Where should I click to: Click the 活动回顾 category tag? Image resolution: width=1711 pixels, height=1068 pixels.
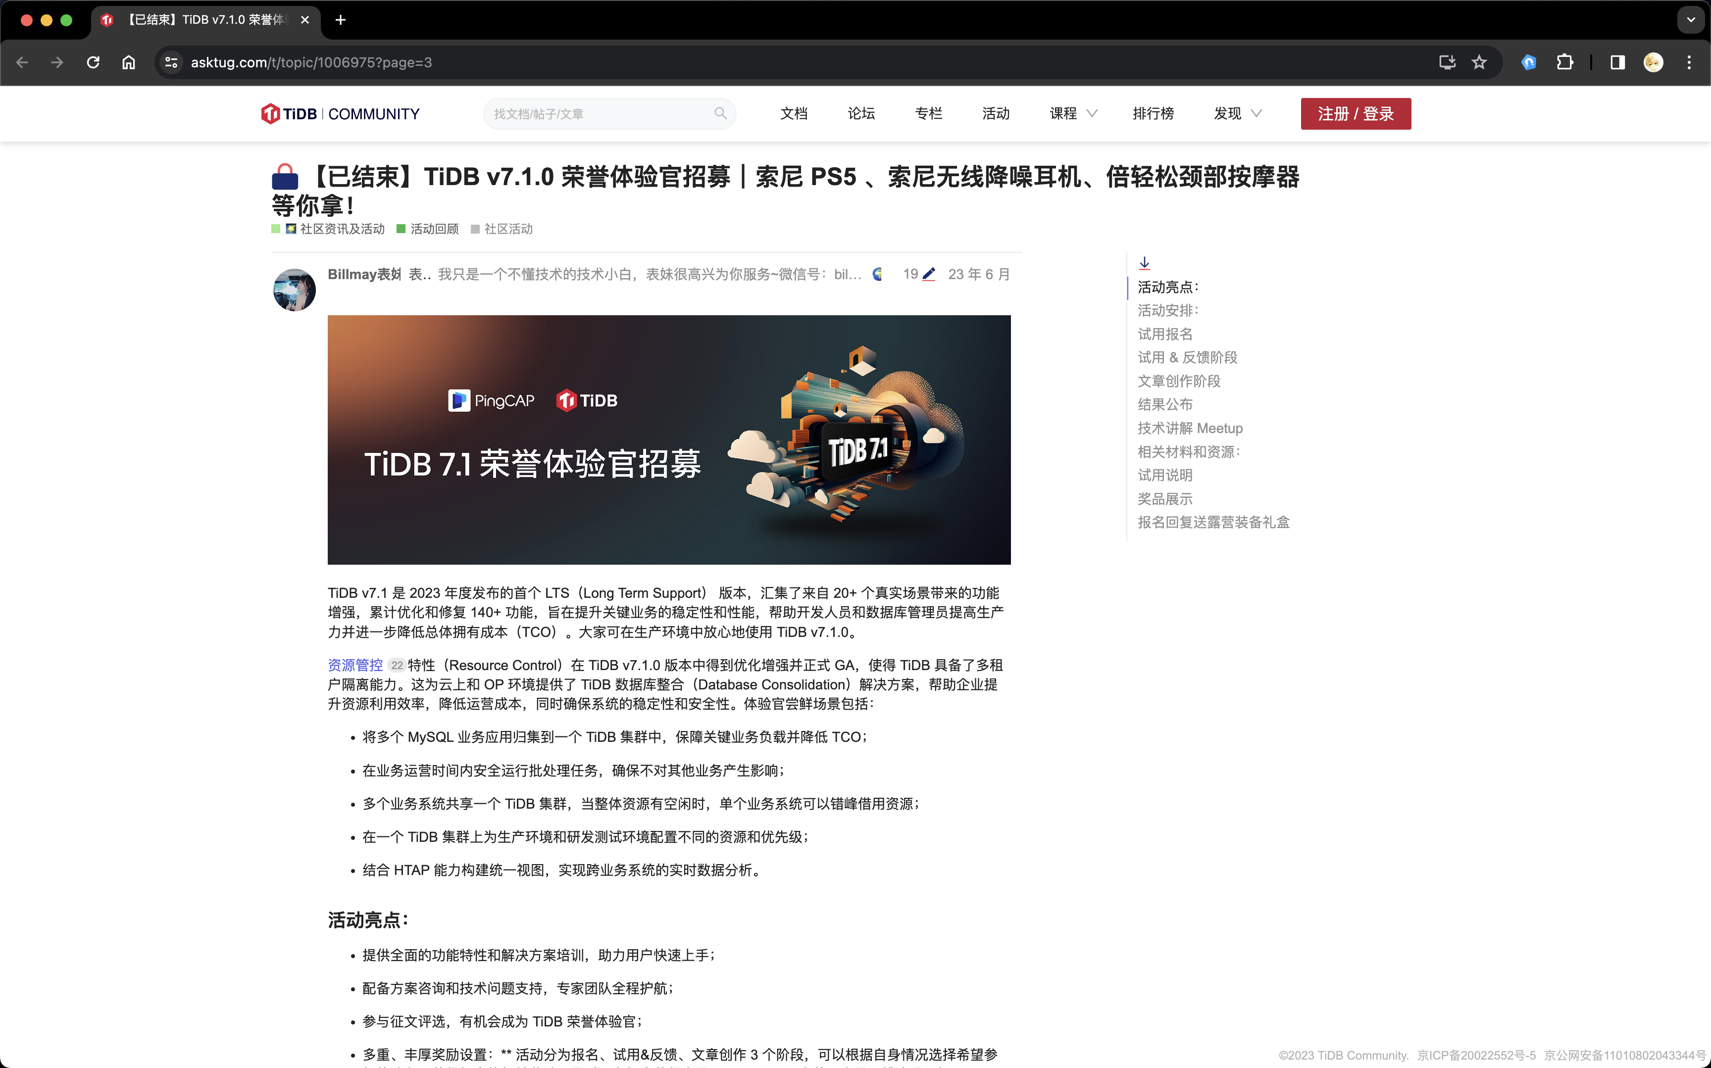(x=427, y=229)
